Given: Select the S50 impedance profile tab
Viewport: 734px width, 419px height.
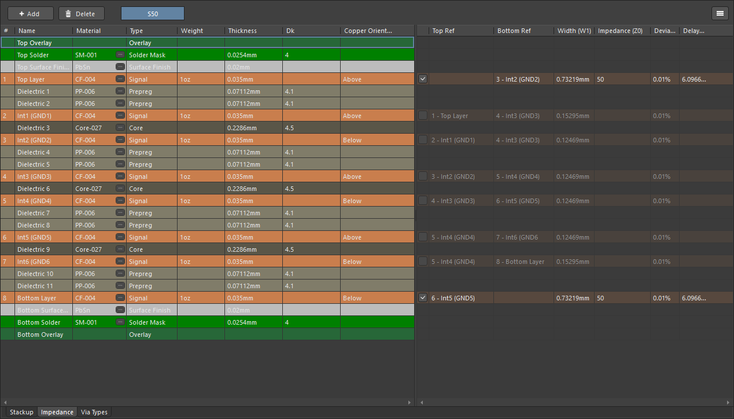Looking at the screenshot, I should (153, 13).
